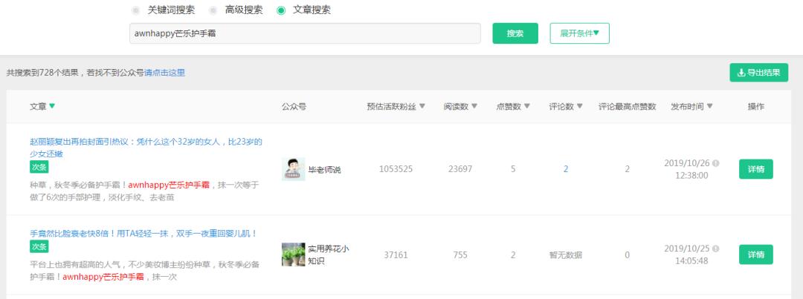Image resolution: width=803 pixels, height=299 pixels.
Task: Open the 赵丽颖复出再拍封面引热议 article link
Action: tap(146, 148)
